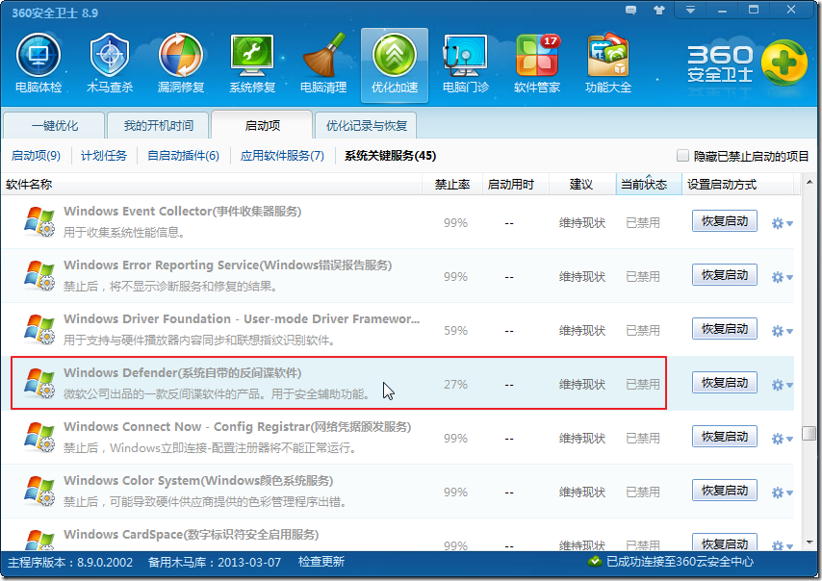Screen dimensions: 822x581
Task: Show the 系统关键服务(45) sub-category
Action: tap(390, 156)
